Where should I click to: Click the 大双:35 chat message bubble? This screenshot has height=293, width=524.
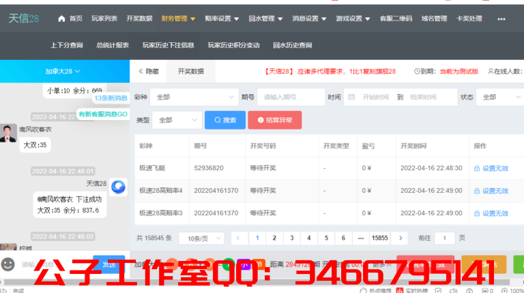[x=35, y=145]
